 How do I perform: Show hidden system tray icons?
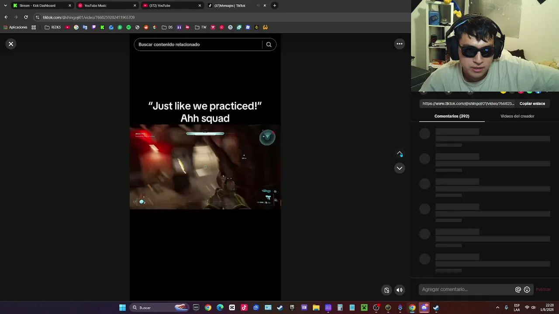(497, 308)
